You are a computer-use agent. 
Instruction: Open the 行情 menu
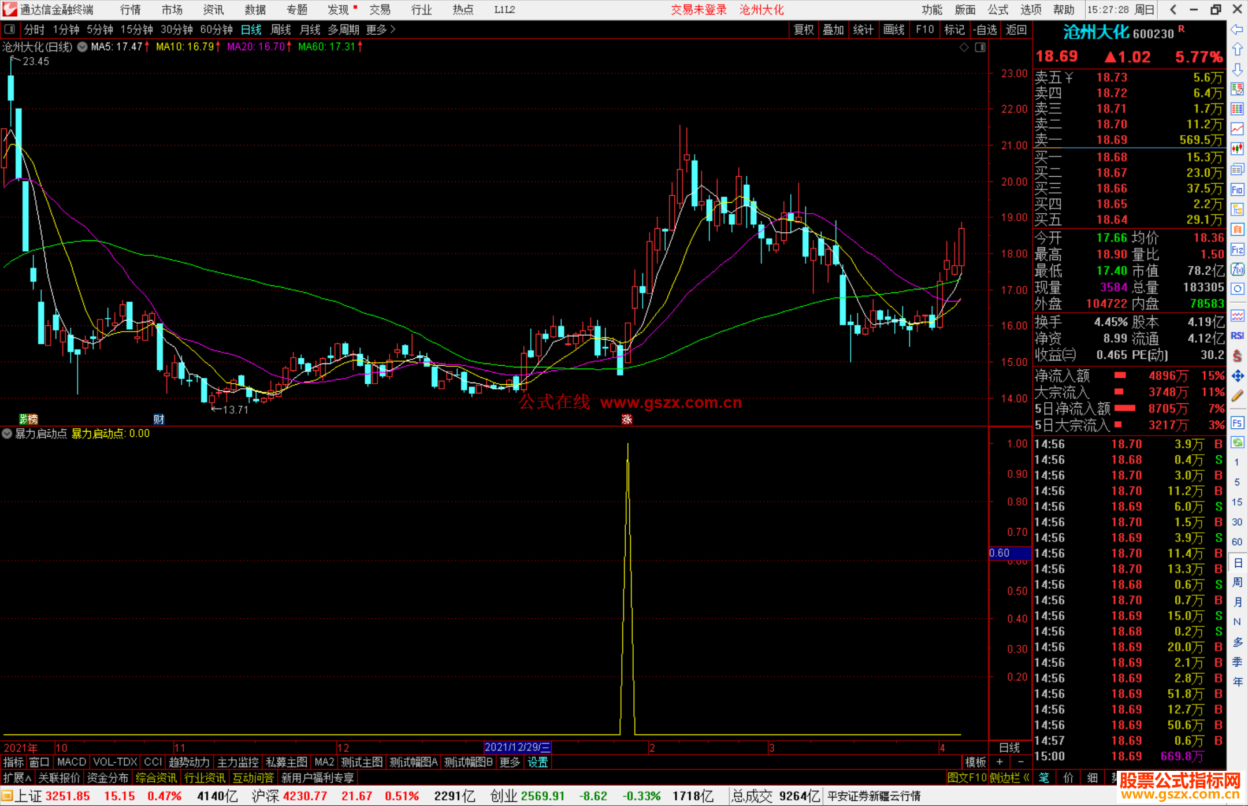[x=130, y=10]
